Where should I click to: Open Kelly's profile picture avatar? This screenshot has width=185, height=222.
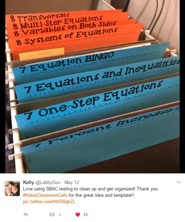(12, 188)
